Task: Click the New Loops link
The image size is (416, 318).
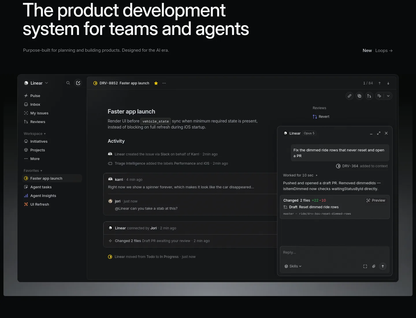Action: [x=378, y=51]
